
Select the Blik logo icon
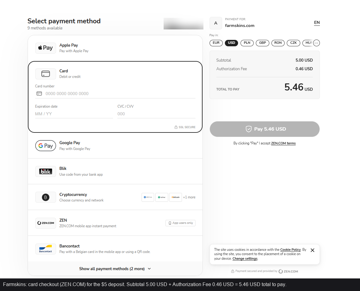click(x=45, y=171)
